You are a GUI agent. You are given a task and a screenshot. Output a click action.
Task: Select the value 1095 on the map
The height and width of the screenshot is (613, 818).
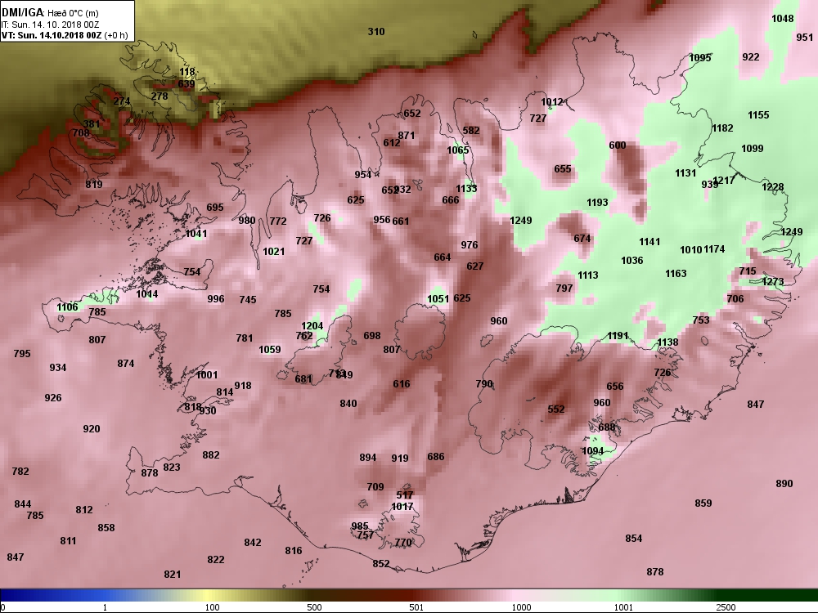tap(700, 58)
